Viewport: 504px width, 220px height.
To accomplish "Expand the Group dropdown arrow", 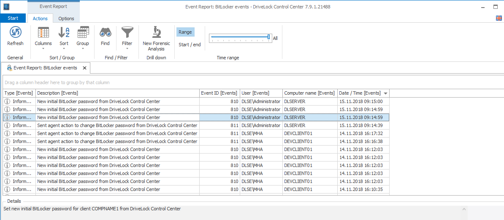I will [83, 49].
